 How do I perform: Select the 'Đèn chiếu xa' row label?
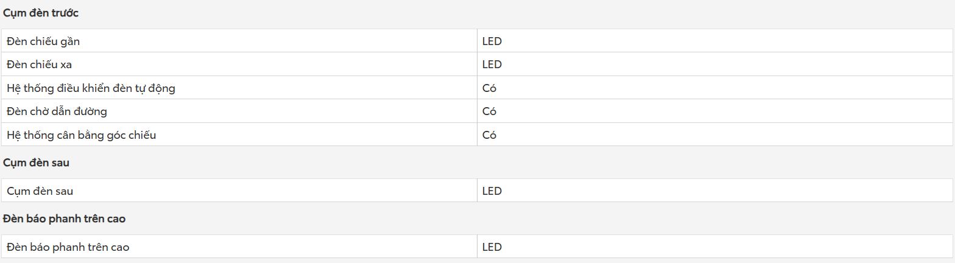tap(40, 65)
